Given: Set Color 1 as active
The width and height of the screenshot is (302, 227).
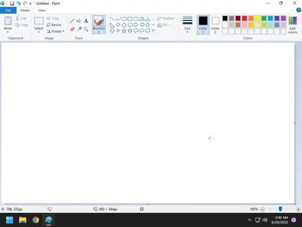Looking at the screenshot, I should [203, 25].
